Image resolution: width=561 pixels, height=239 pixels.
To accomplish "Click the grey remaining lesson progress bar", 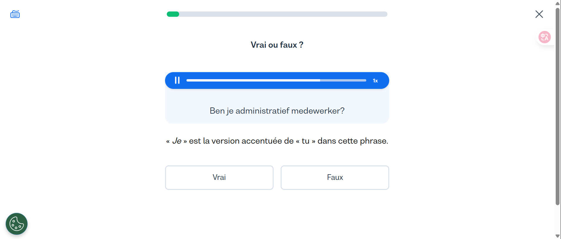I will [282, 14].
